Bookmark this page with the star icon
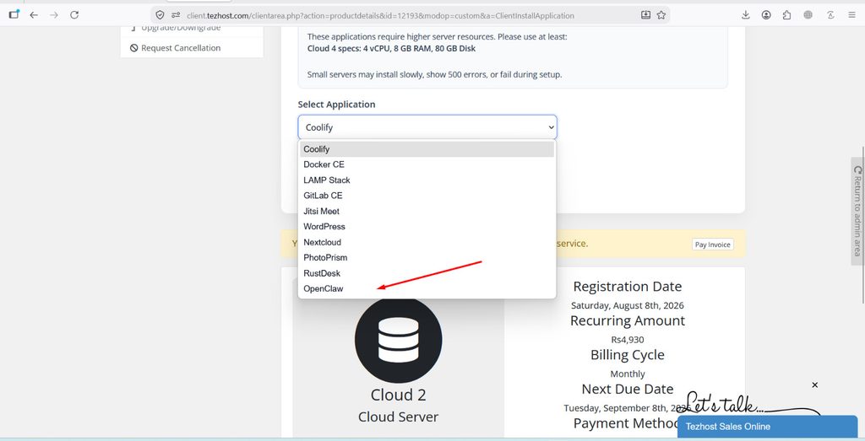 tap(661, 15)
